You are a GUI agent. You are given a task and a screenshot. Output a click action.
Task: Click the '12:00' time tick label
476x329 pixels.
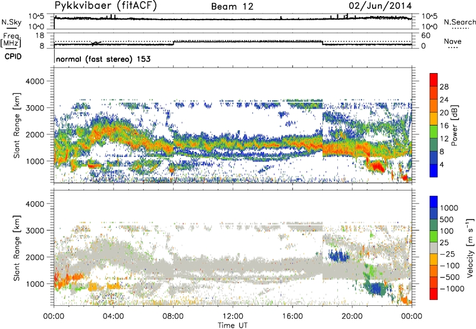[x=233, y=317]
